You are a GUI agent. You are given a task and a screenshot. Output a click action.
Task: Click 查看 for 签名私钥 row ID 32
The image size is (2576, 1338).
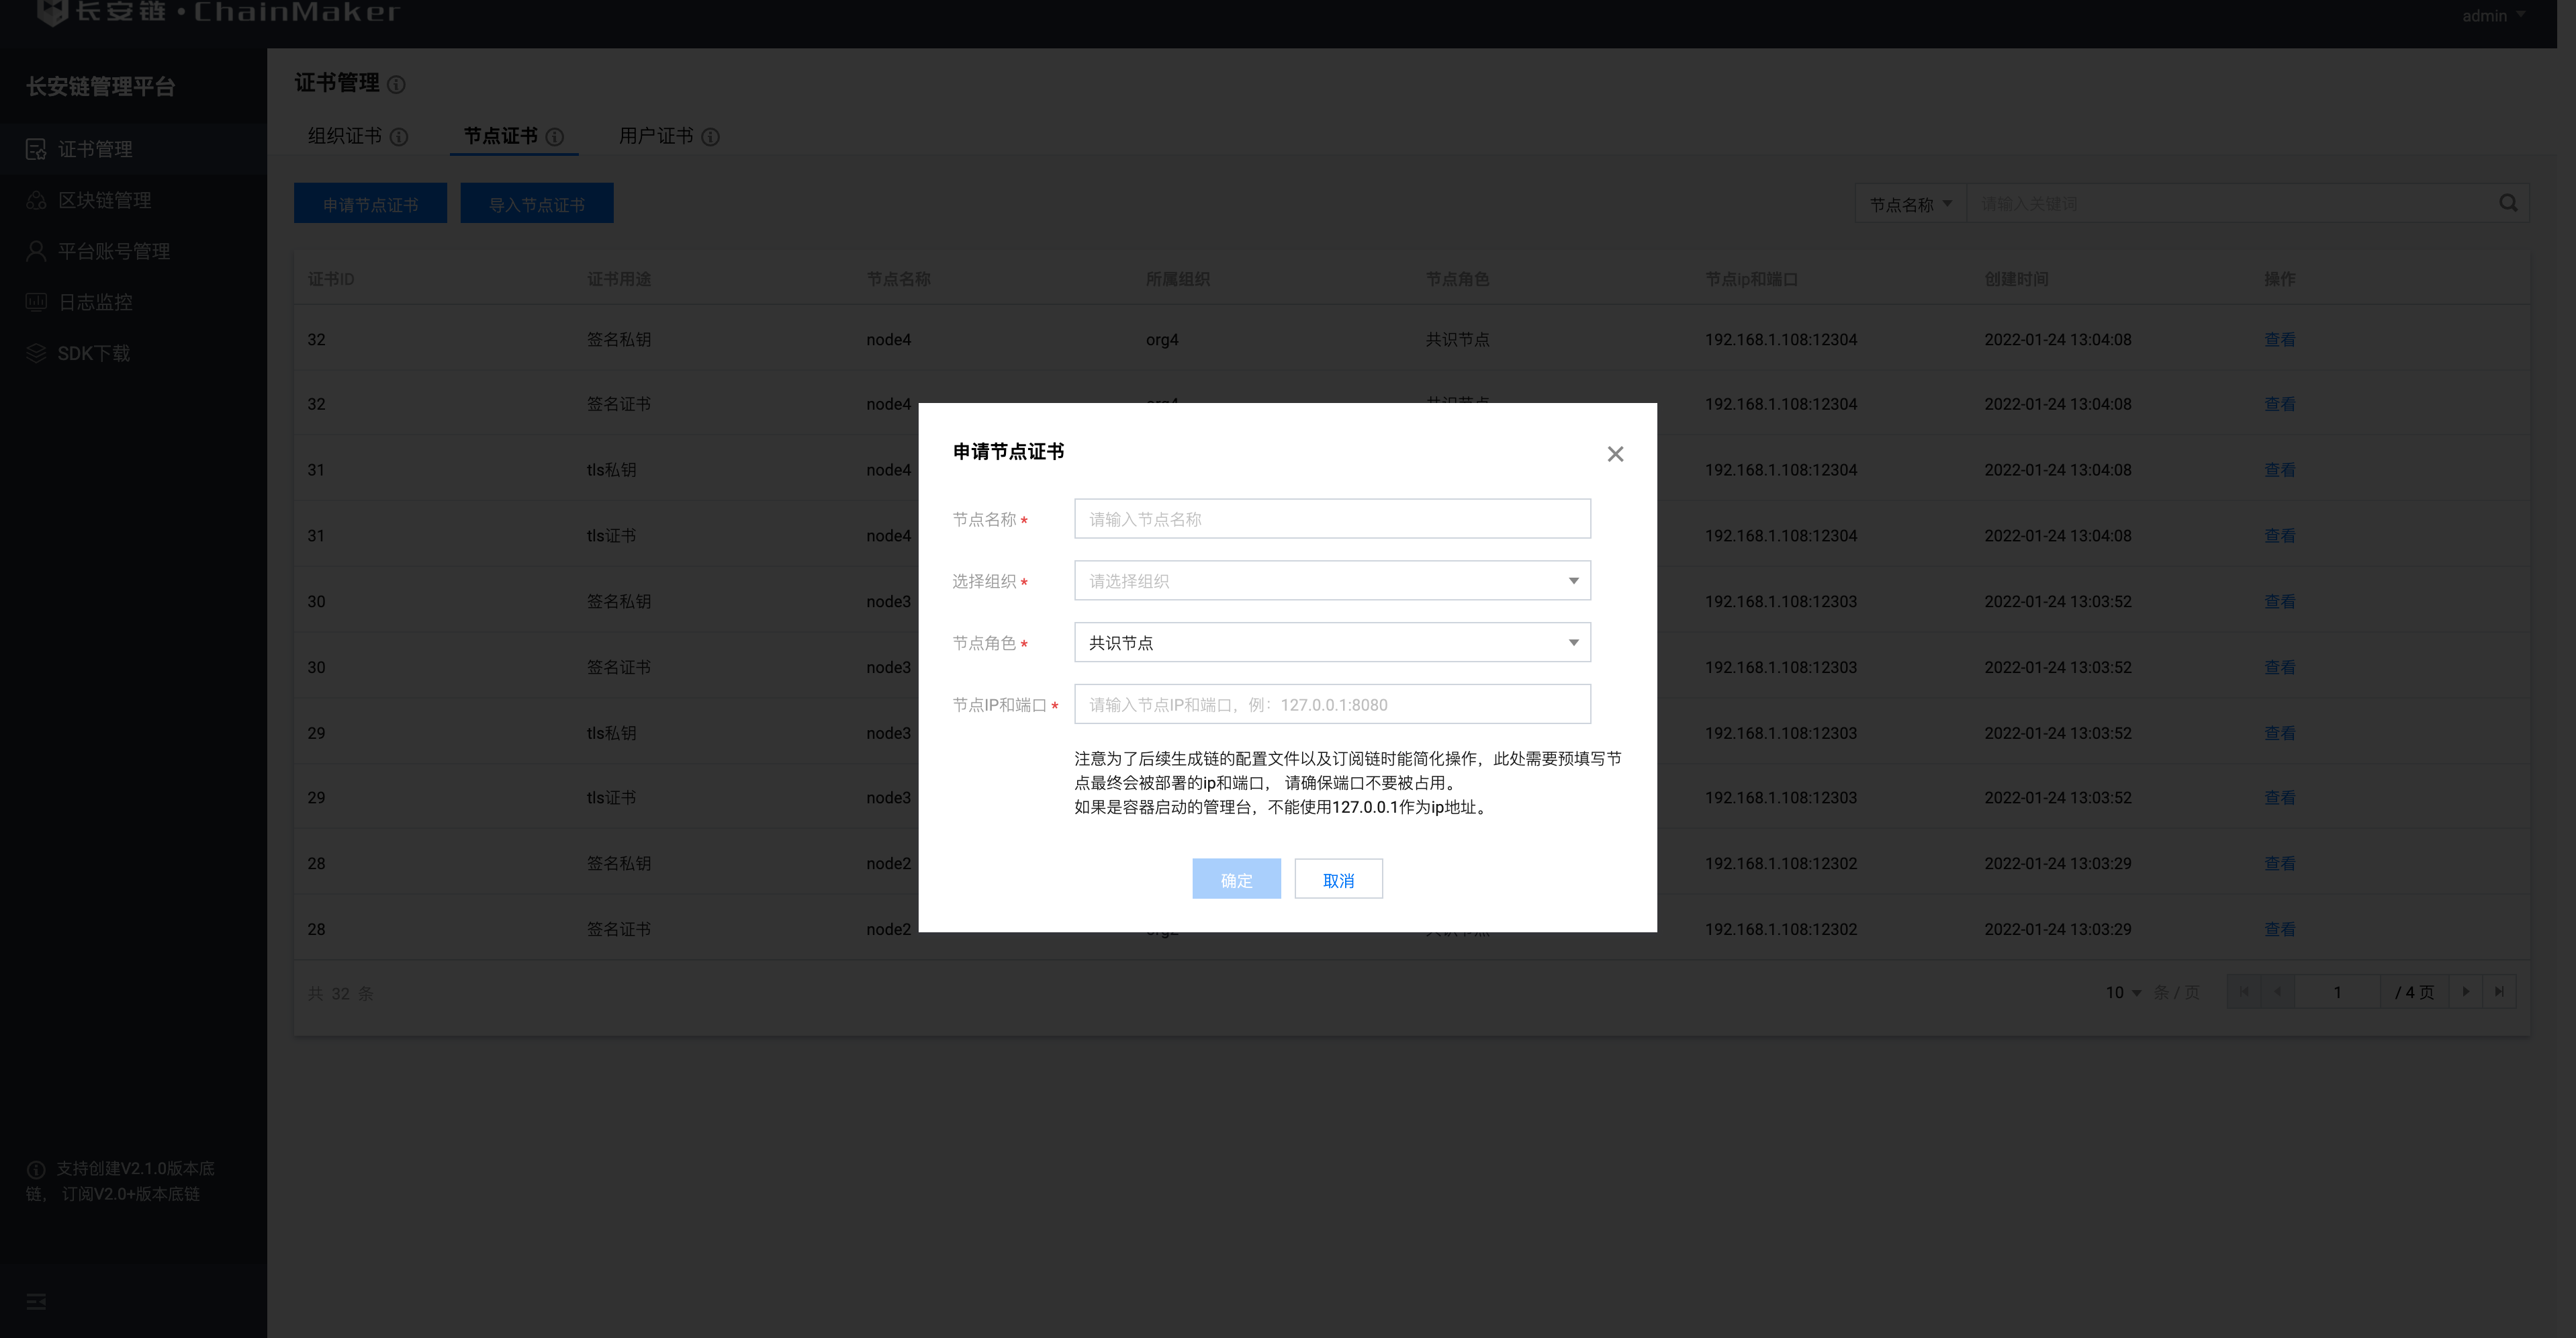pyautogui.click(x=2279, y=340)
